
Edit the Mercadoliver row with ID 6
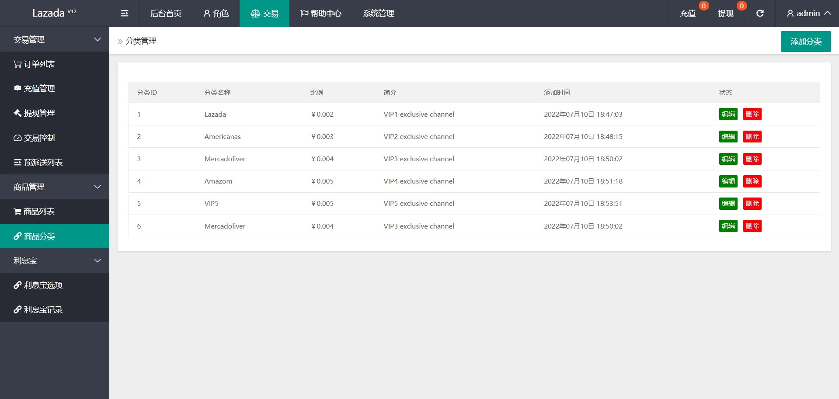click(728, 226)
